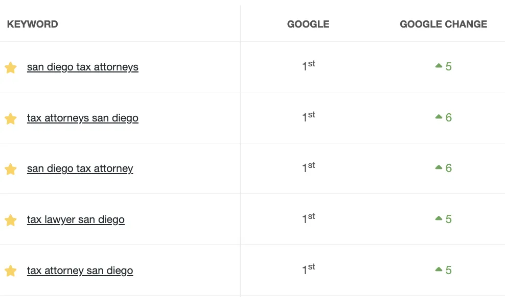Select the 'tax attorney san diego' link
The height and width of the screenshot is (297, 505).
tap(80, 270)
